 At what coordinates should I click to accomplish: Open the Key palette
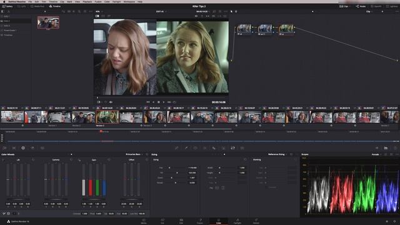pos(224,148)
